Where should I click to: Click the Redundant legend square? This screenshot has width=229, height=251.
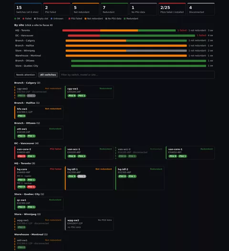(125, 19)
